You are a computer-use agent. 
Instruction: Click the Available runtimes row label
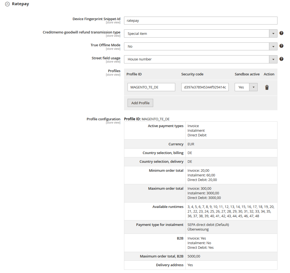click(x=168, y=207)
